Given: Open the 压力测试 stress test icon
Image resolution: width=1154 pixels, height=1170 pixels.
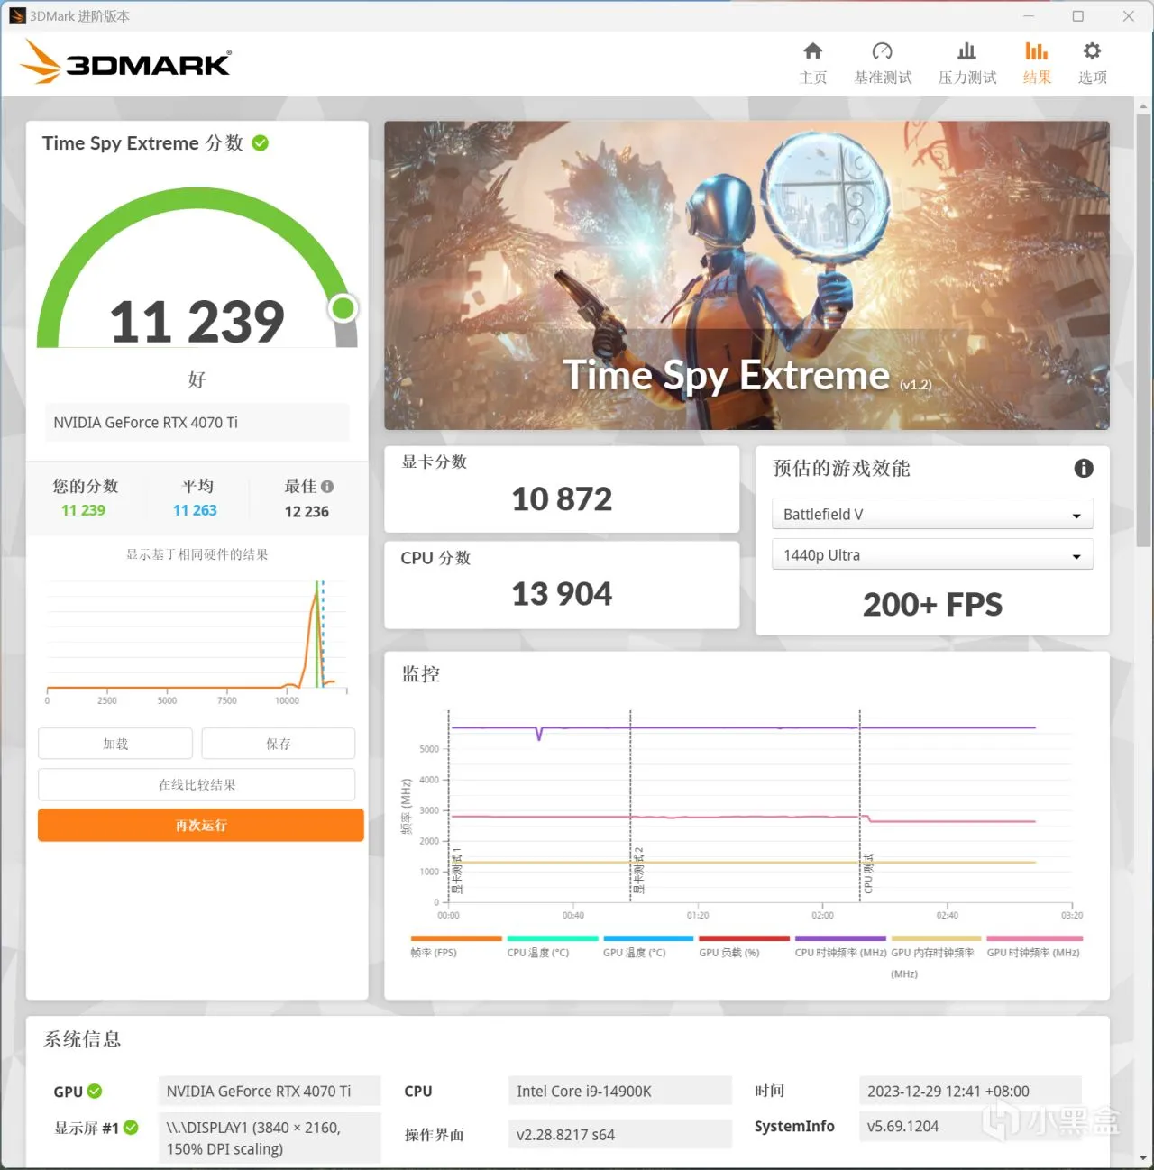Looking at the screenshot, I should coord(966,51).
